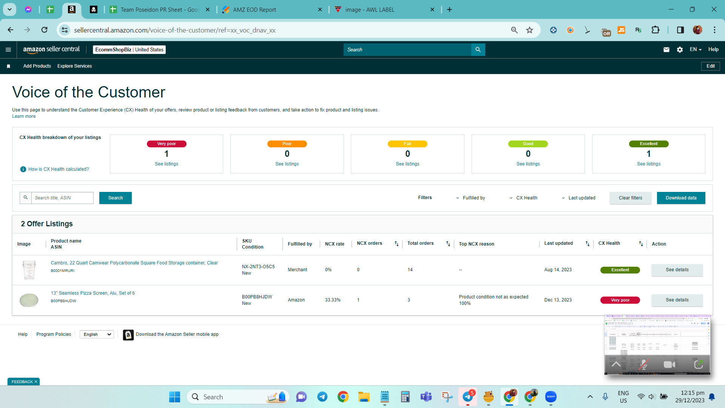Open Add Products menu item
Screen dimensions: 725x408
coord(37,66)
